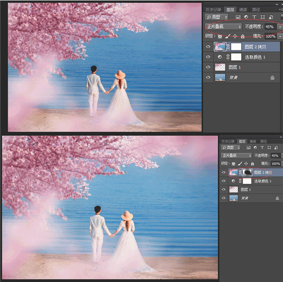Toggle 图层 1 visibility in lower panel
This screenshot has width=283, height=282.
(224, 190)
